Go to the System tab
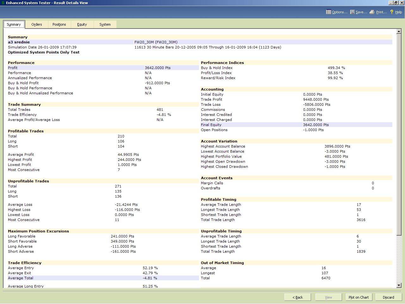 pyautogui.click(x=105, y=24)
